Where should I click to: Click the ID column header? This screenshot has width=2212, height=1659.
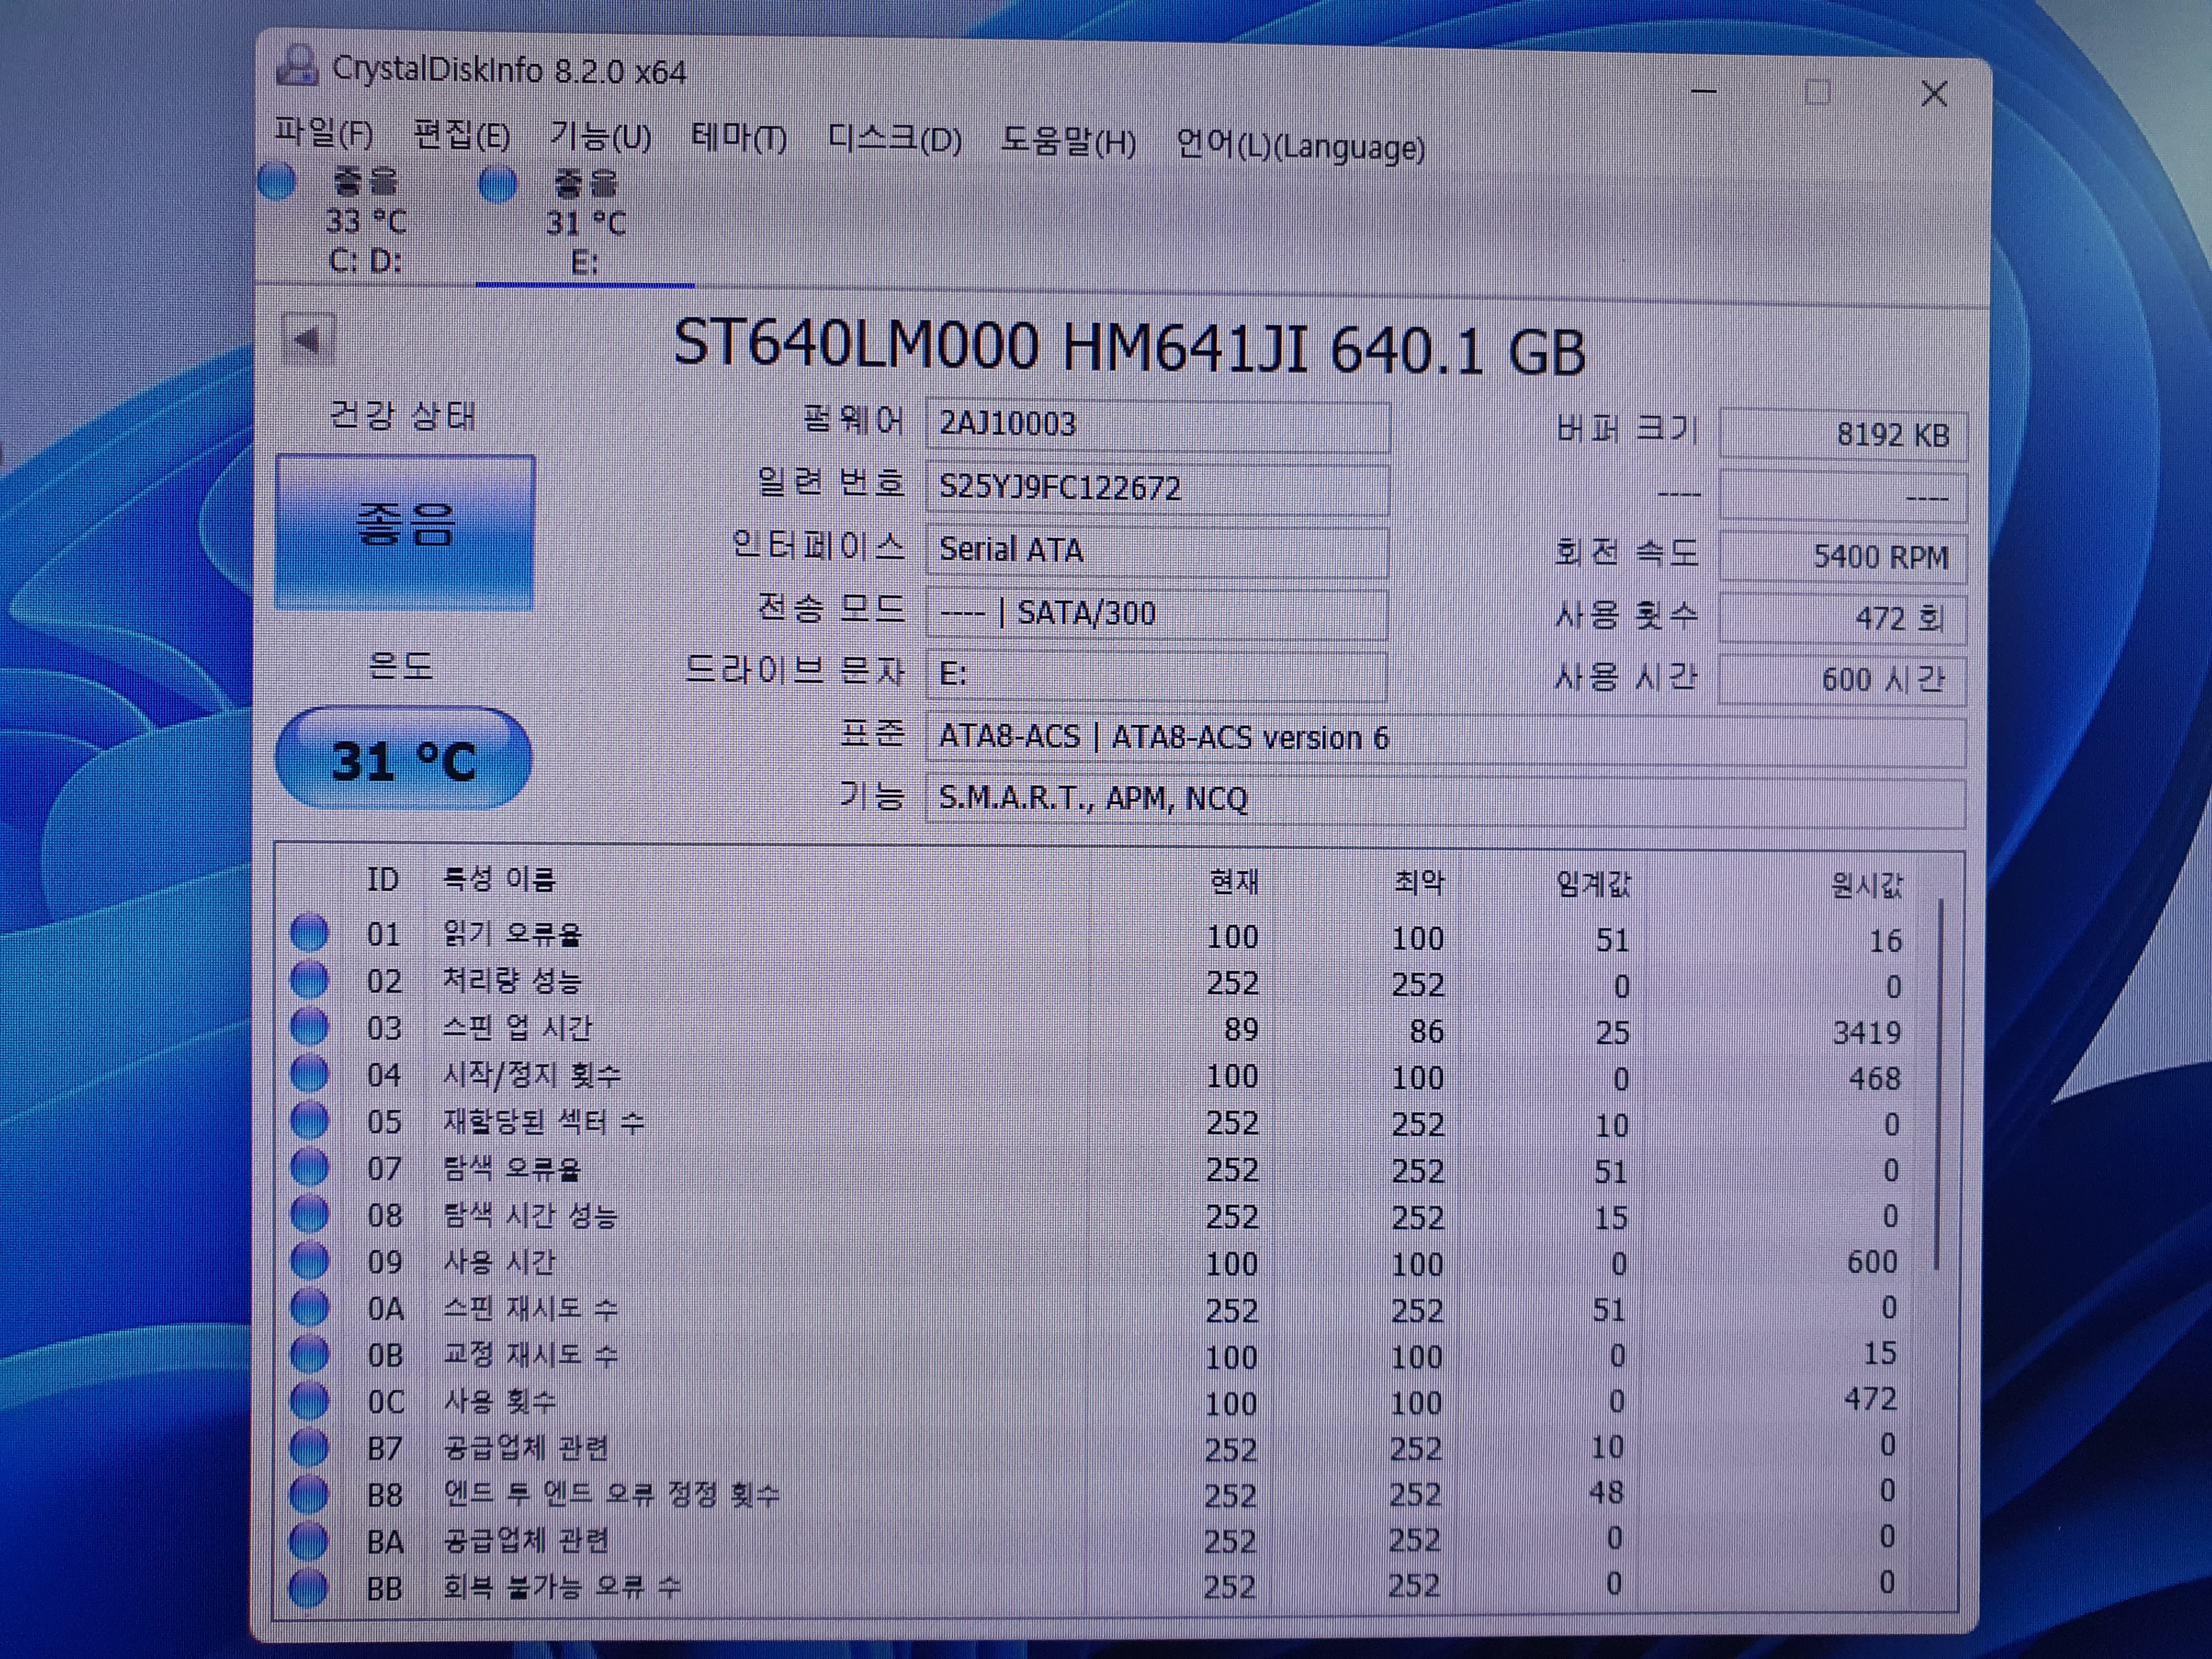(383, 879)
